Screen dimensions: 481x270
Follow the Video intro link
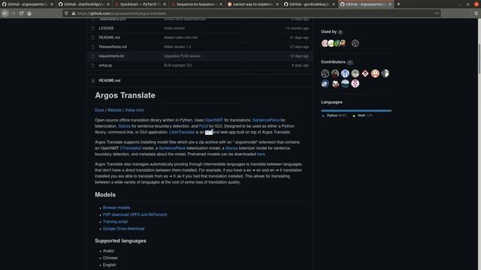click(135, 110)
